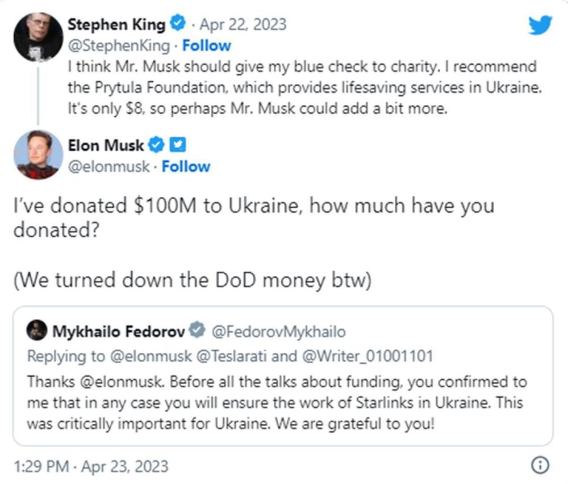Click Elon Musk's verified blue check badge
The image size is (568, 484).
156,145
